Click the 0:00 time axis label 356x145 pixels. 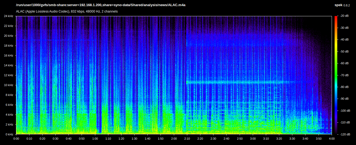[16, 139]
